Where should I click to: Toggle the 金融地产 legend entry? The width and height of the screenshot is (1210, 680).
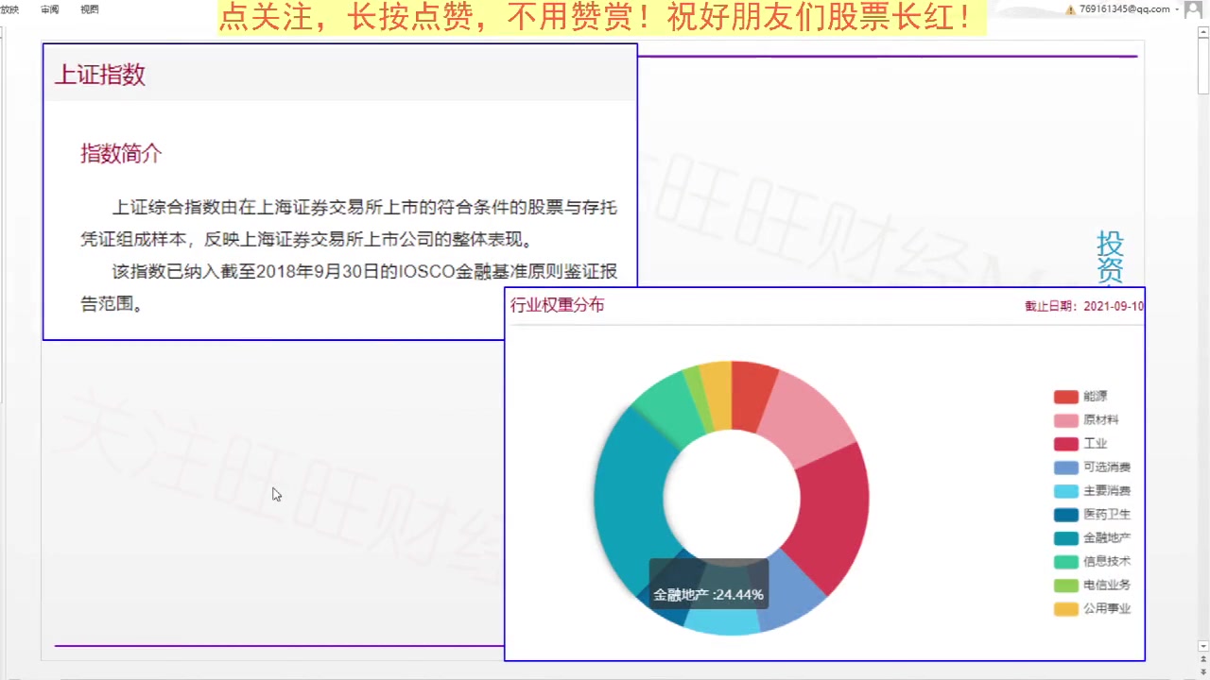(x=1093, y=538)
